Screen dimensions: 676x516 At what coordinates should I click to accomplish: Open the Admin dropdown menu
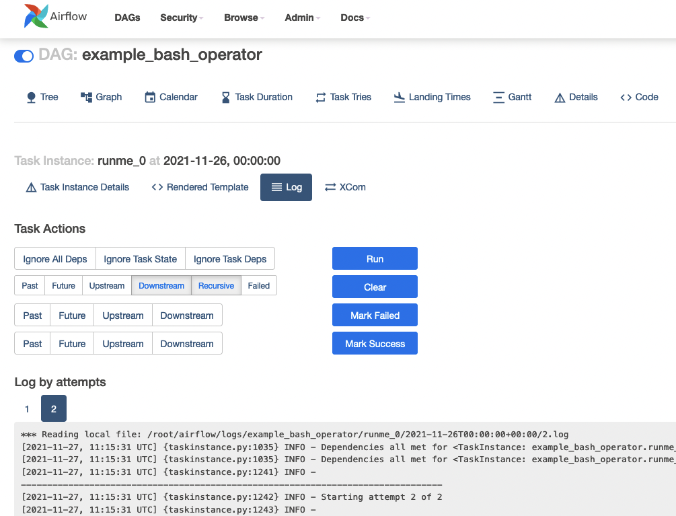pos(302,17)
